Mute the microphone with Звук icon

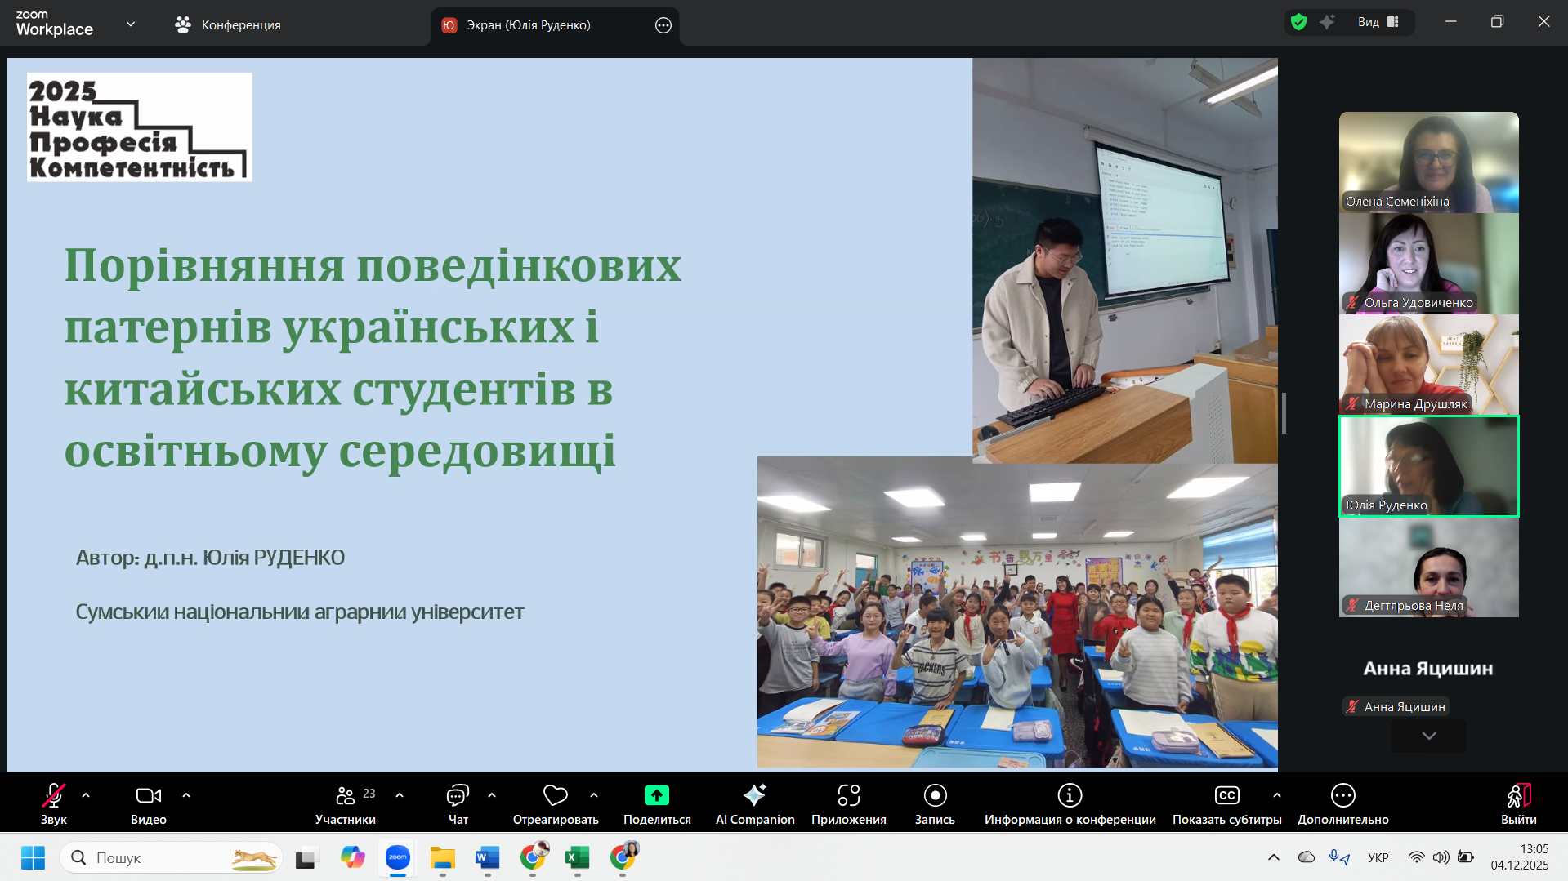(53, 803)
